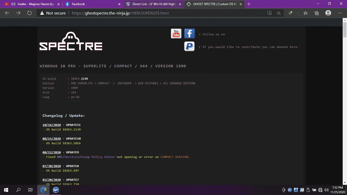The width and height of the screenshot is (347, 195).
Task: Open the Immersive Reader read-aloud icon
Action: pos(270,13)
